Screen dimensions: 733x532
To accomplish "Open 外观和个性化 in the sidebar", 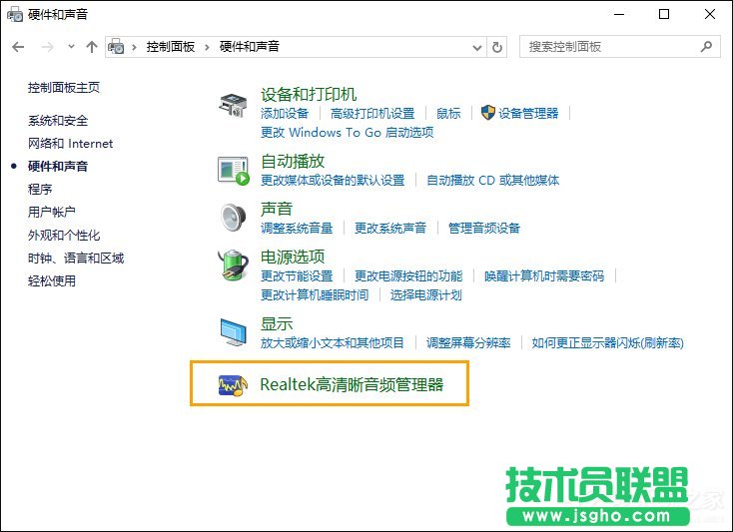I will 64,235.
